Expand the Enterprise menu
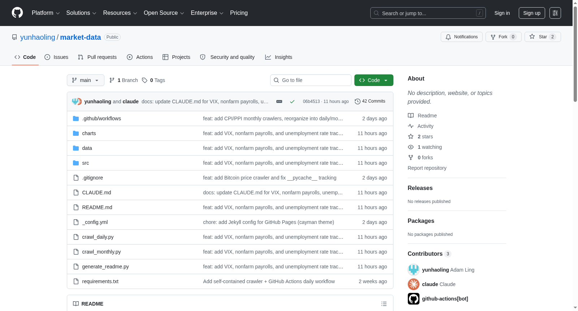The height and width of the screenshot is (311, 578). tap(207, 13)
